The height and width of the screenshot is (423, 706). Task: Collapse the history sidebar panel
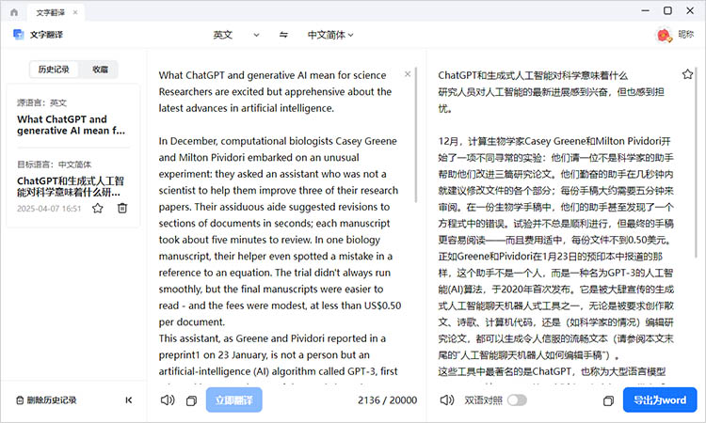129,400
